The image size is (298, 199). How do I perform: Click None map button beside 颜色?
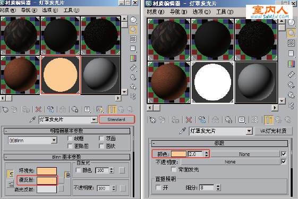(x=244, y=154)
